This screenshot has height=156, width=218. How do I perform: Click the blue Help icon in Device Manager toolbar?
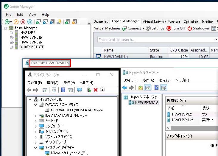tap(63, 90)
